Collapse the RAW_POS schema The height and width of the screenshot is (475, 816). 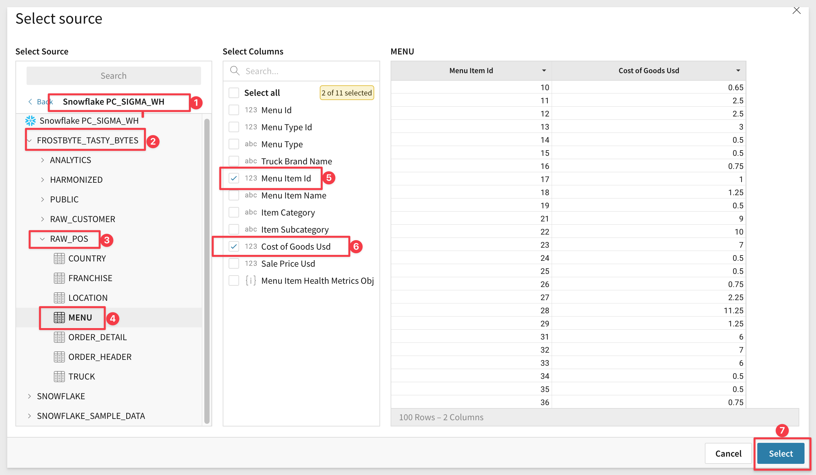point(42,239)
